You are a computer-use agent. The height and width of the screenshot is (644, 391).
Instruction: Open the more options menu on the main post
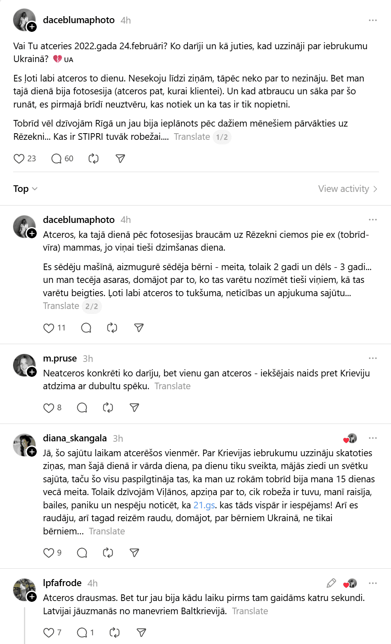pyautogui.click(x=373, y=20)
